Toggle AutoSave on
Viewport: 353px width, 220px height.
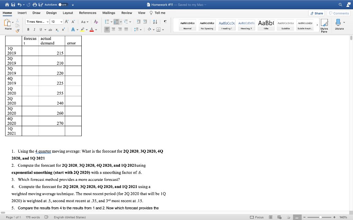(63, 4)
